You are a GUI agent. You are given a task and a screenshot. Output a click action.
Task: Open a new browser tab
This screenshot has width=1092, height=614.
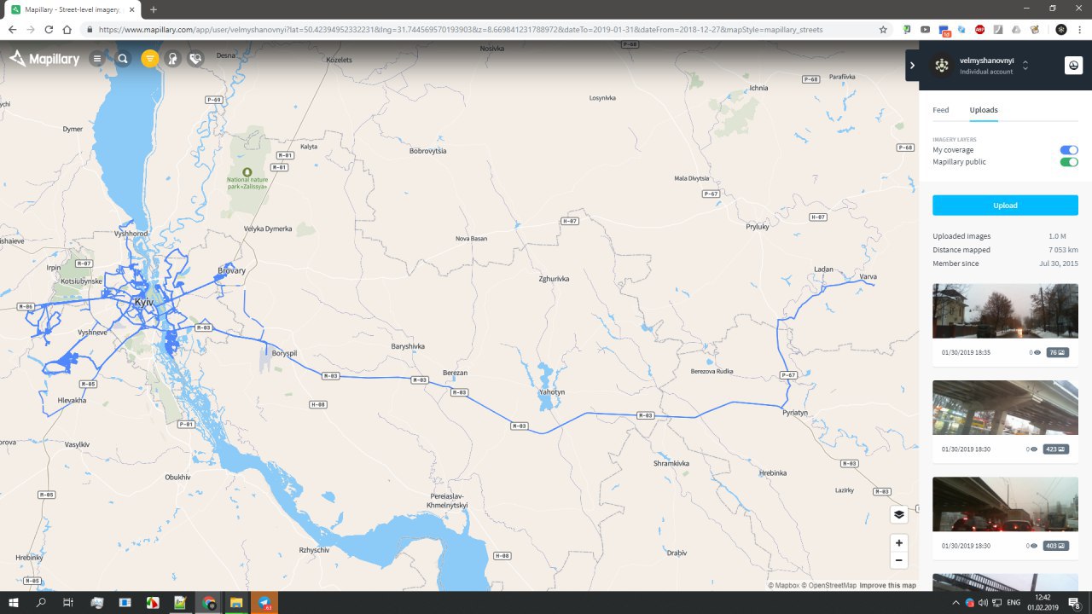click(x=154, y=9)
